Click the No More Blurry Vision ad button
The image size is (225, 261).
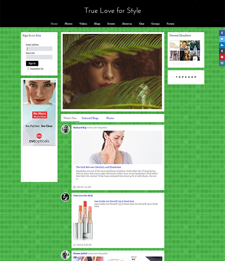pyautogui.click(x=40, y=115)
